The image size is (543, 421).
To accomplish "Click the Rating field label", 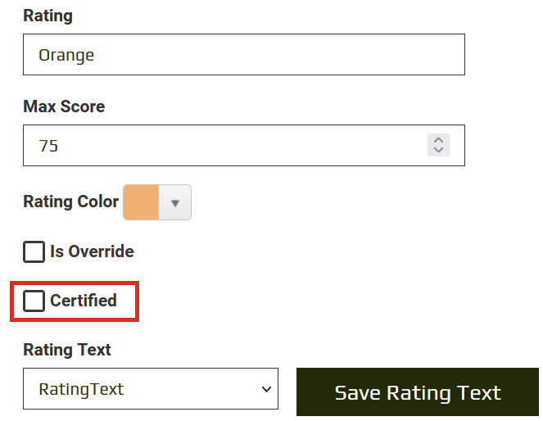I will (x=48, y=16).
